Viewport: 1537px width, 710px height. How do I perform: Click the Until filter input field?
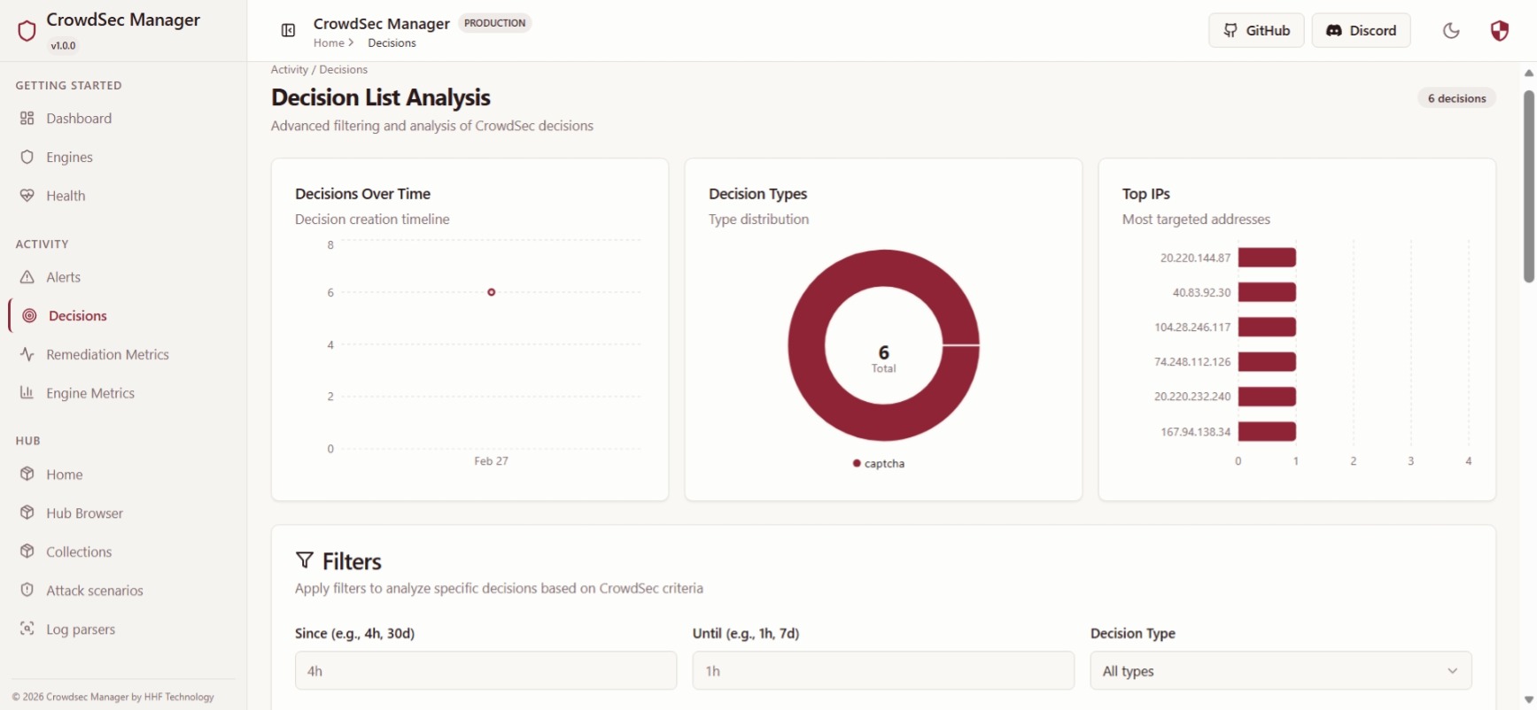883,671
